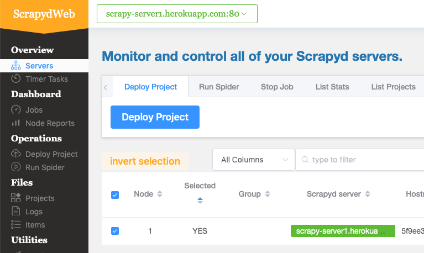Viewport: 424px width, 253px height.
Task: Click the green scrapy-server1 server tag
Action: (x=343, y=231)
